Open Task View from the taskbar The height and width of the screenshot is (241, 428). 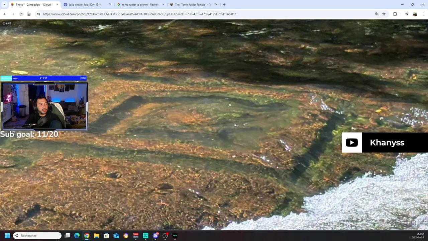(x=67, y=236)
